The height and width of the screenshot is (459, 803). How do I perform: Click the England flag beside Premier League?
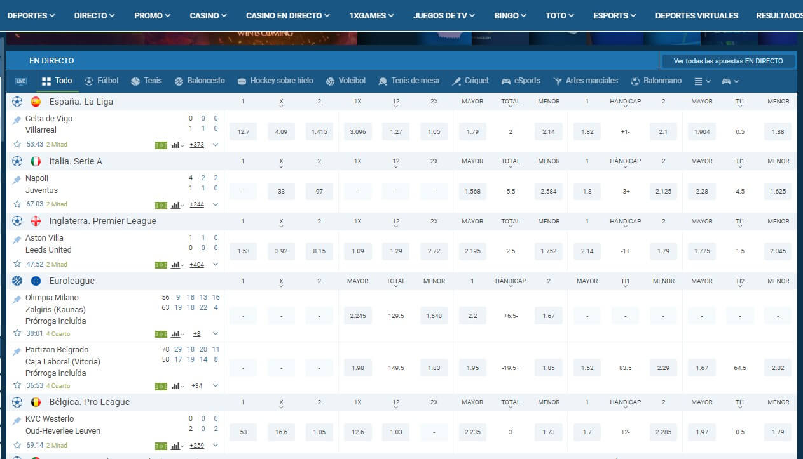pyautogui.click(x=36, y=221)
